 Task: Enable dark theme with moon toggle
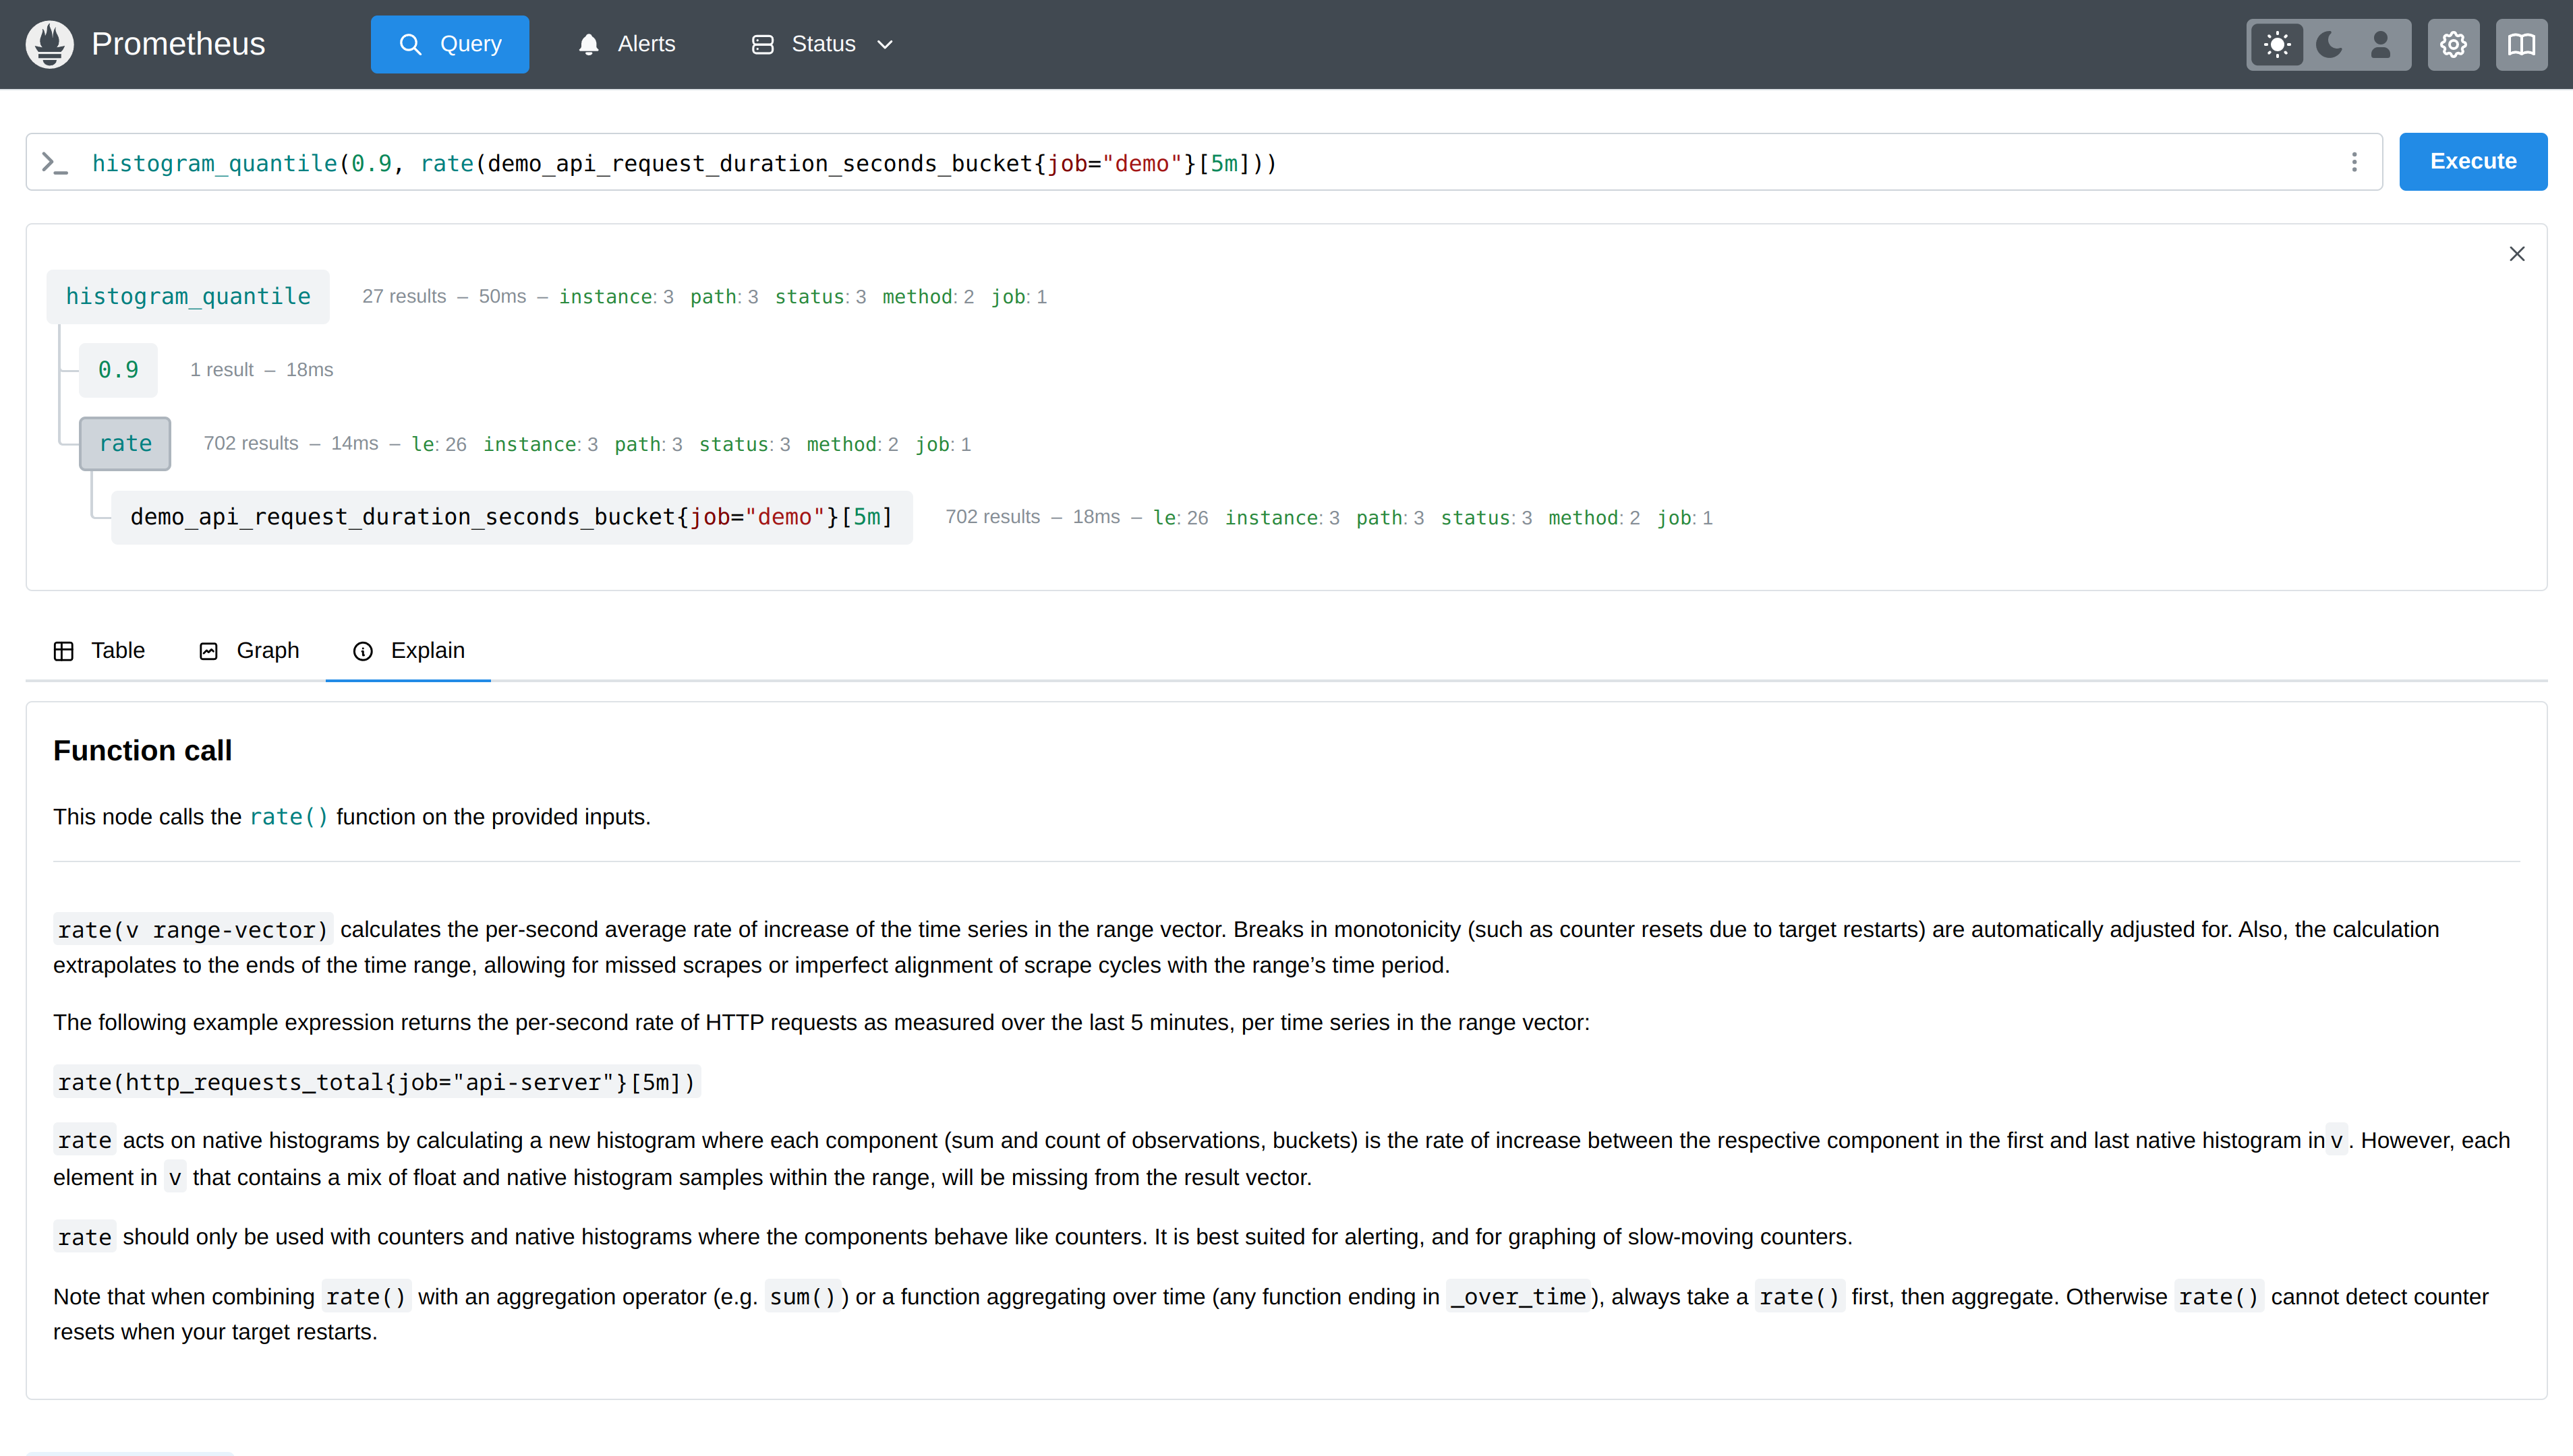pyautogui.click(x=2328, y=44)
